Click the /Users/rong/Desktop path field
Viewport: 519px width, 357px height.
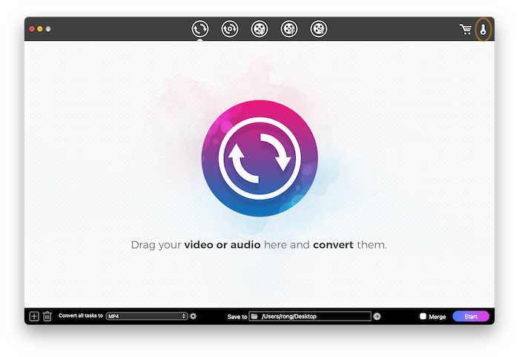coord(313,316)
